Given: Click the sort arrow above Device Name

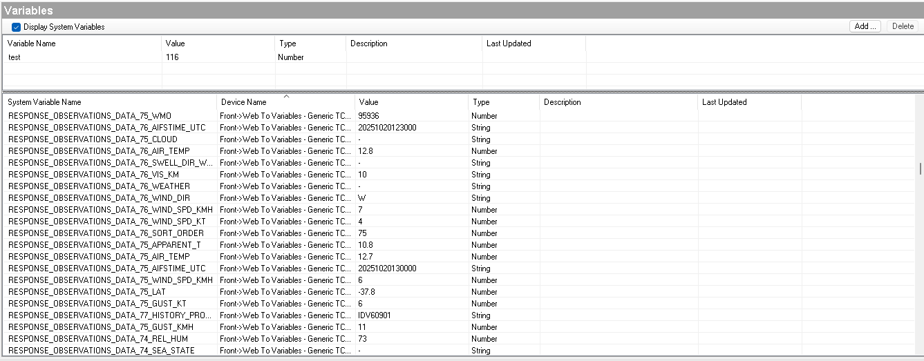Looking at the screenshot, I should point(286,97).
